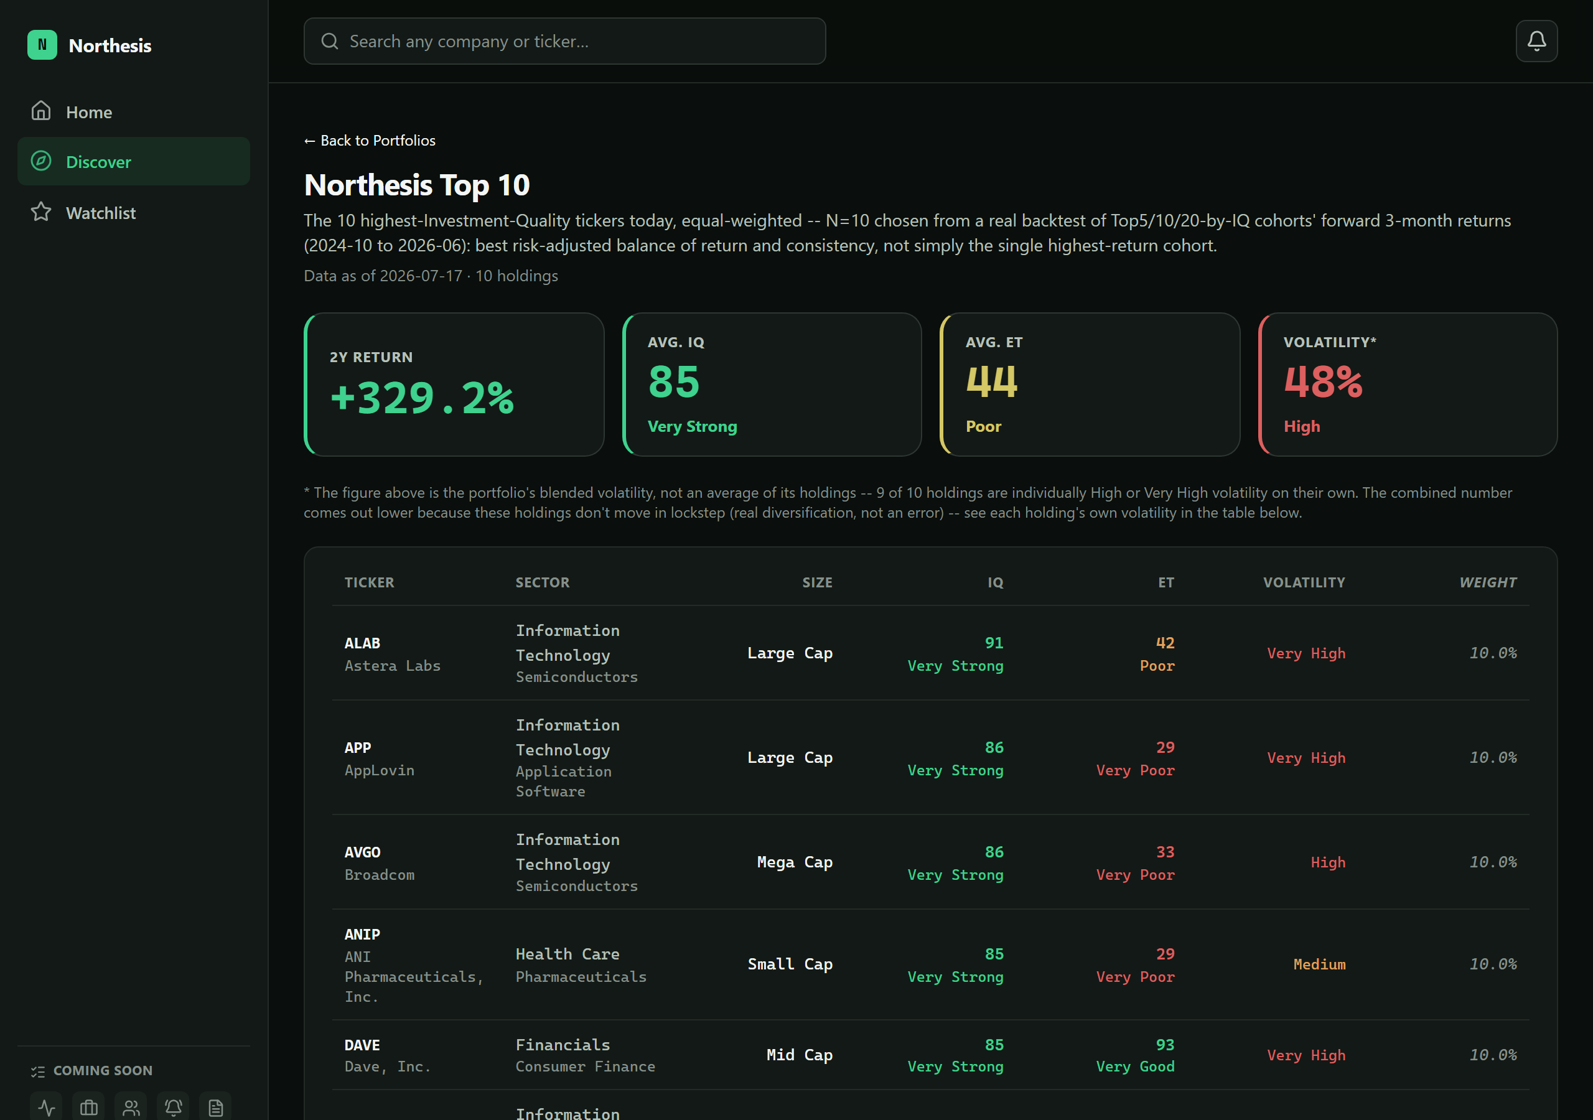
Task: Open the ANIP ticker row
Action: pyautogui.click(x=930, y=964)
